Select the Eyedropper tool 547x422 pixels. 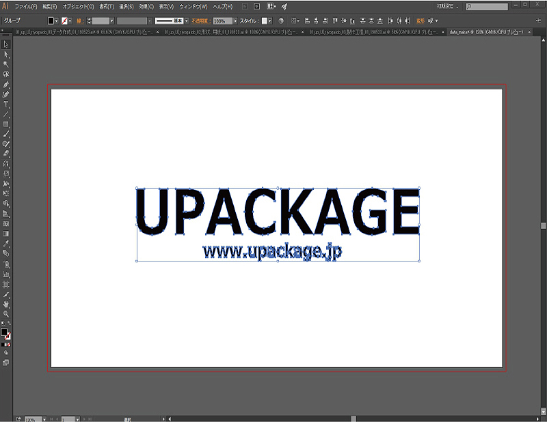coord(5,244)
